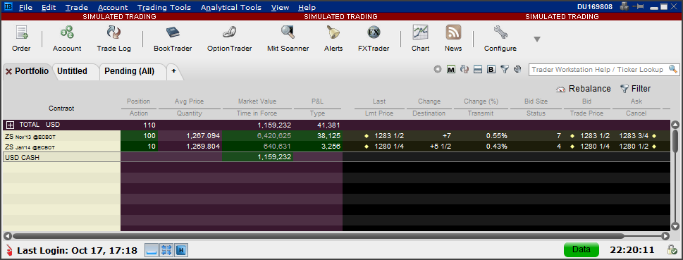Click the bid price 1280 1/4
The image size is (683, 260).
(595, 147)
